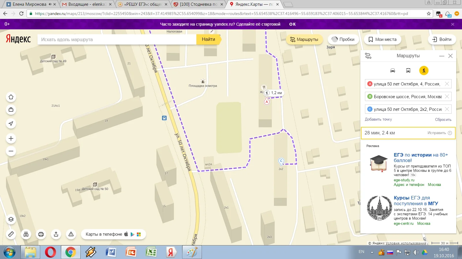This screenshot has width=462, height=259.
Task: Click the work briefcase map button
Action: click(x=11, y=110)
